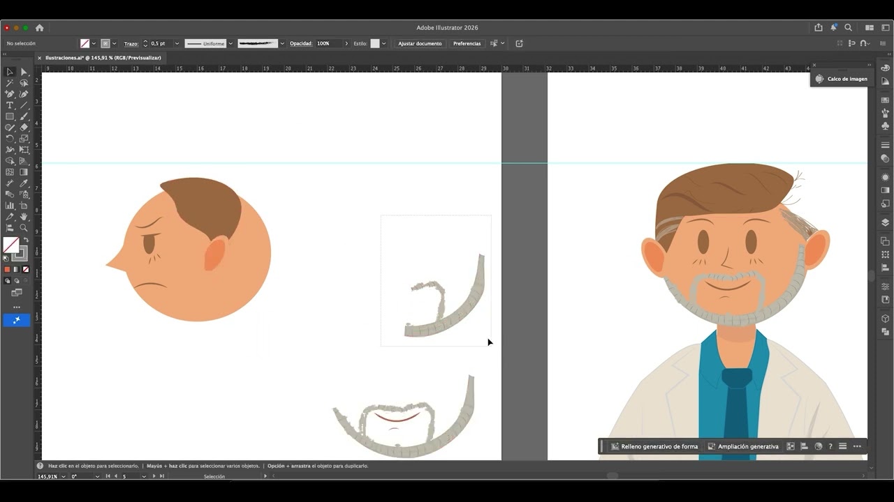Viewport: 894px width, 502px height.
Task: Select the Rectangle tool
Action: (10, 116)
